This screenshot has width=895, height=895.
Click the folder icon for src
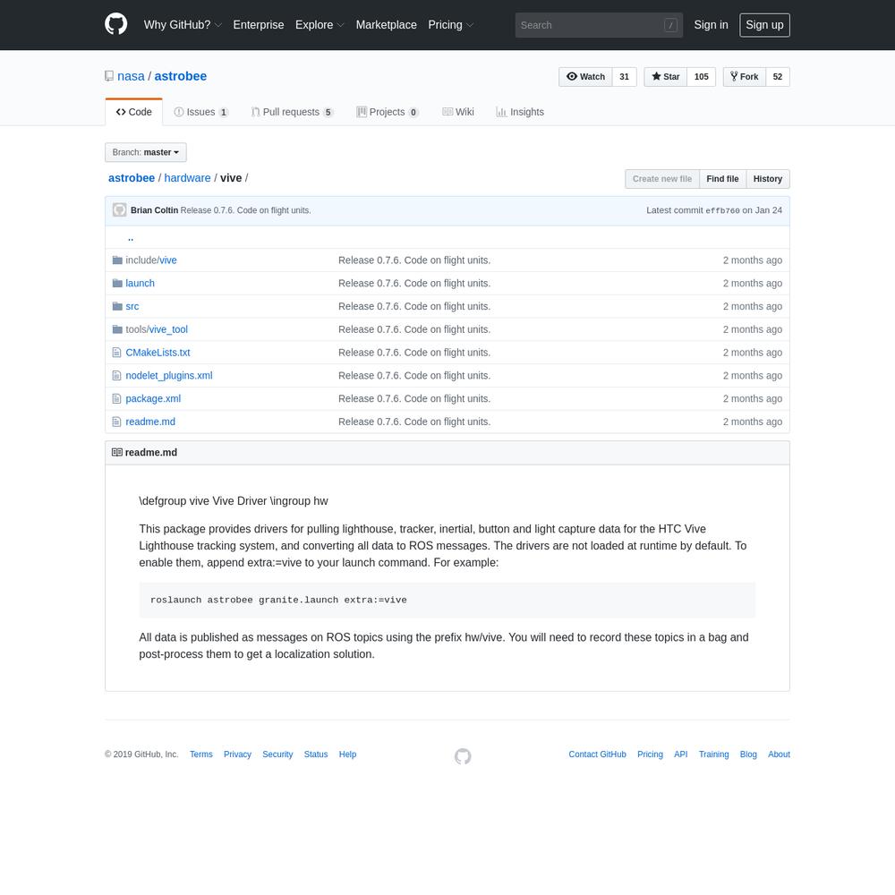pyautogui.click(x=117, y=306)
